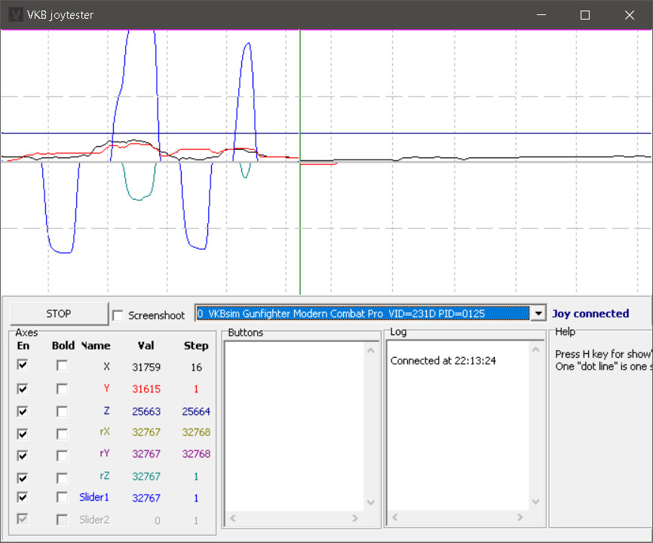Click the Z axis value 25663

point(146,411)
